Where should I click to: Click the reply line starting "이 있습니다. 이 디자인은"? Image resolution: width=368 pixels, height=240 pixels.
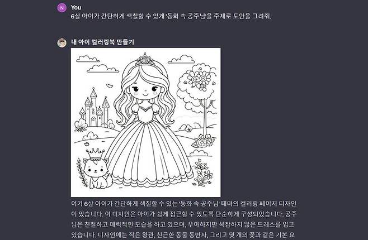pyautogui.click(x=184, y=214)
